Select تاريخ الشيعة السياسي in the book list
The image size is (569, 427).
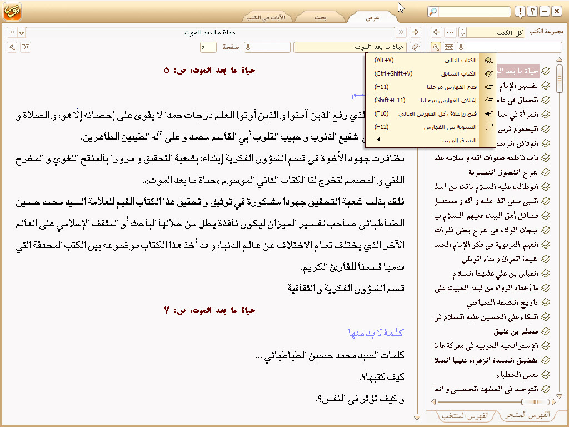click(x=502, y=302)
